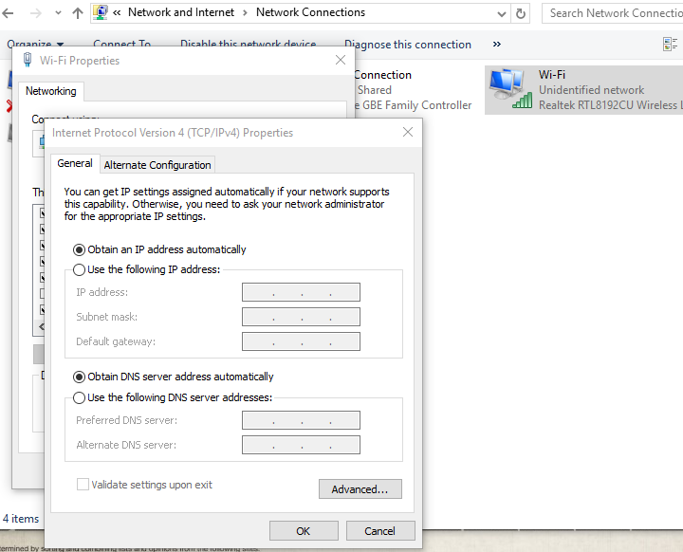683x552 pixels.
Task: Expand address bar history dropdown
Action: 502,14
